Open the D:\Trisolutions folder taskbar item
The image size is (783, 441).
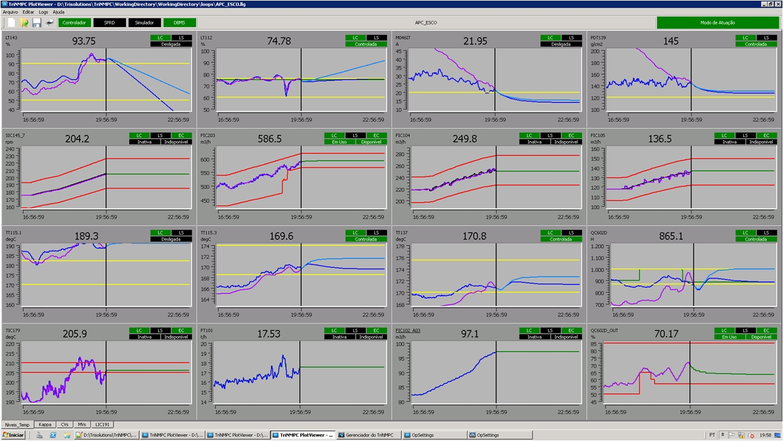(x=107, y=435)
